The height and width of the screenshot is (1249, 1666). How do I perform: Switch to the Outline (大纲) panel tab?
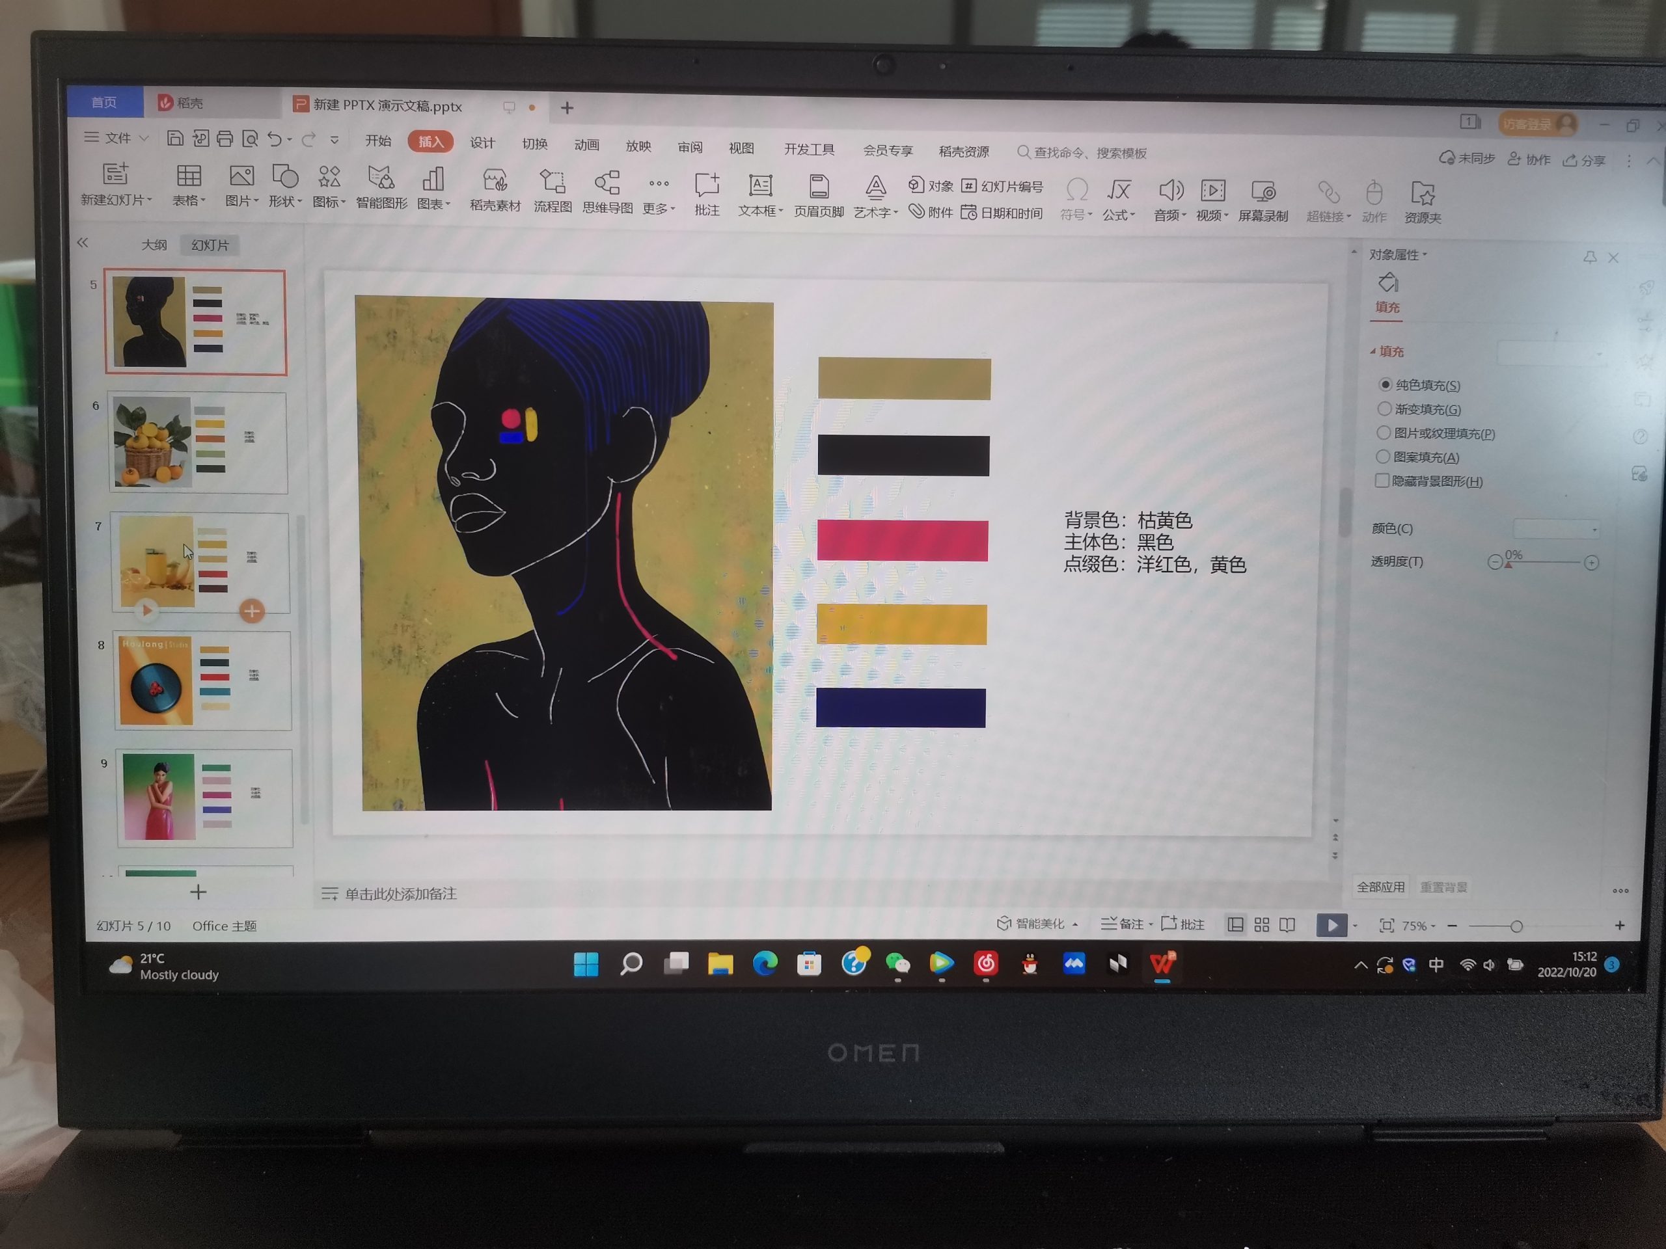[x=154, y=245]
